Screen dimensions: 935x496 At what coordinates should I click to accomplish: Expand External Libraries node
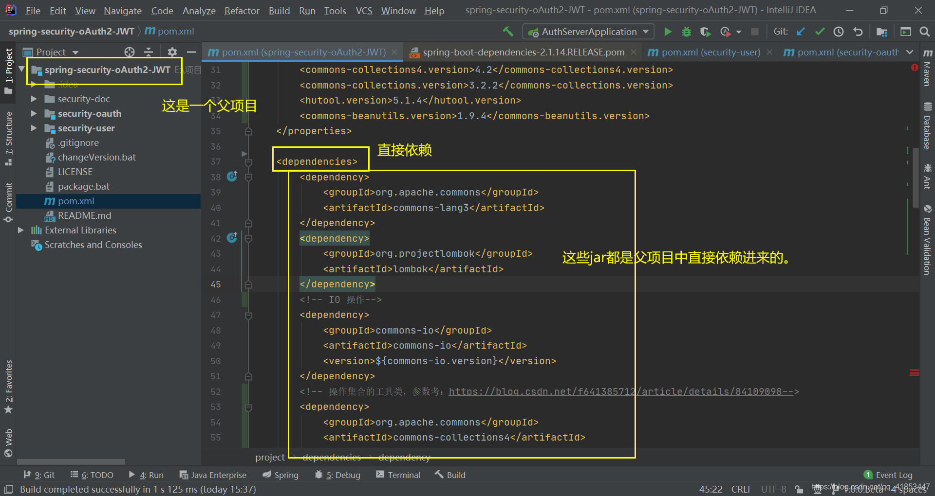tap(20, 230)
